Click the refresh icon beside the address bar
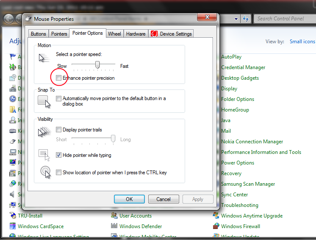Image resolution: width=316 pixels, height=240 pixels. click(x=246, y=19)
